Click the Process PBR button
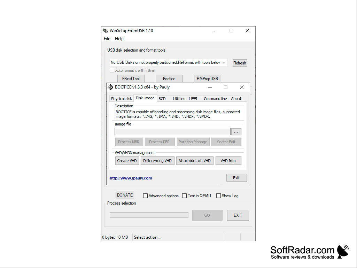The image size is (357, 268). (160, 142)
